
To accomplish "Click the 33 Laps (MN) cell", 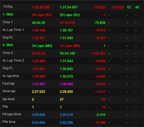I will click(x=70, y=46).
